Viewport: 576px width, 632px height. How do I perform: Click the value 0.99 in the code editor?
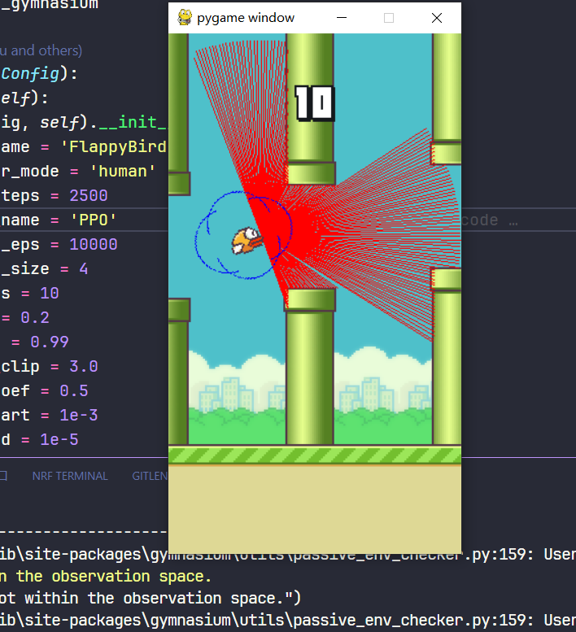(50, 342)
